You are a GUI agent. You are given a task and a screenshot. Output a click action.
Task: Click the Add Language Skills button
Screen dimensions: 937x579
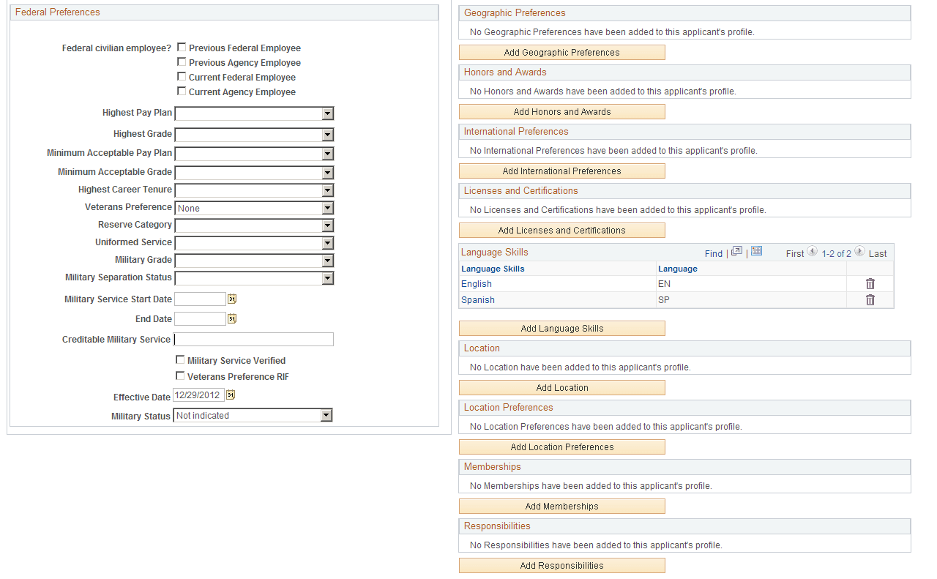[561, 328]
